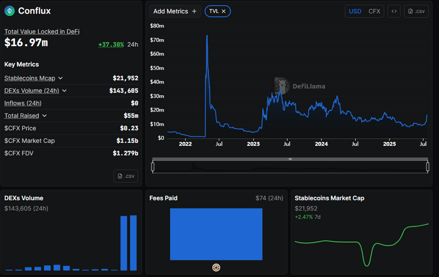439x277 pixels.
Task: Click the tallest DEXs Volume bar at far right
Action: (x=133, y=243)
